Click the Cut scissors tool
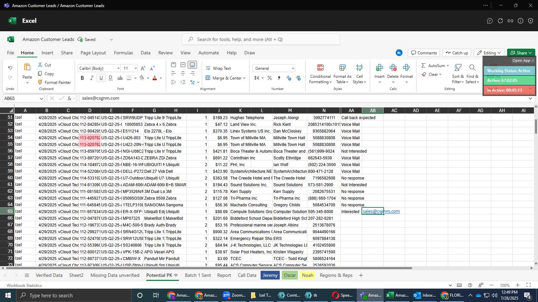The image size is (538, 302). 44,65
